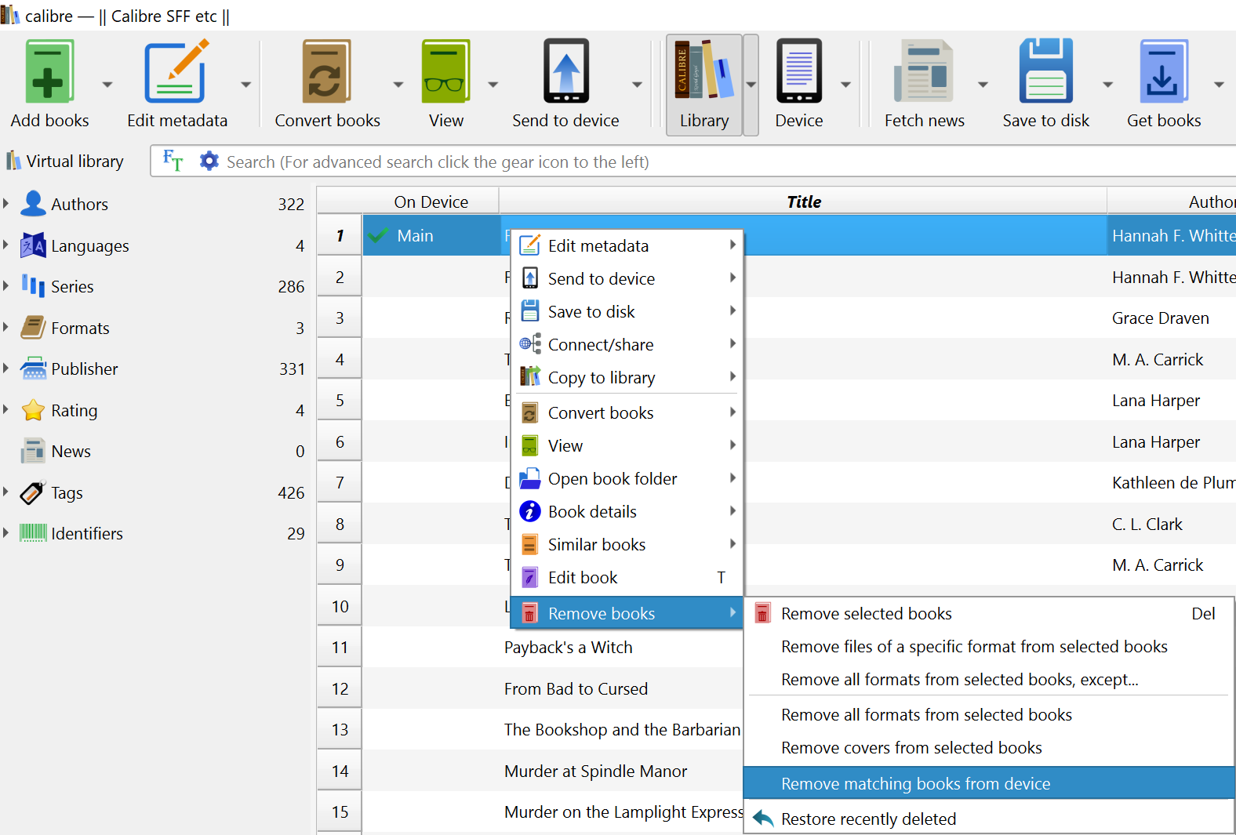The image size is (1236, 835).
Task: Expand the Tags tree node
Action: point(6,492)
